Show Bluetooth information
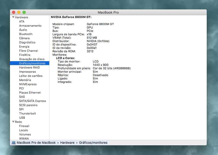Screen dimensions: 218x155 26,34
